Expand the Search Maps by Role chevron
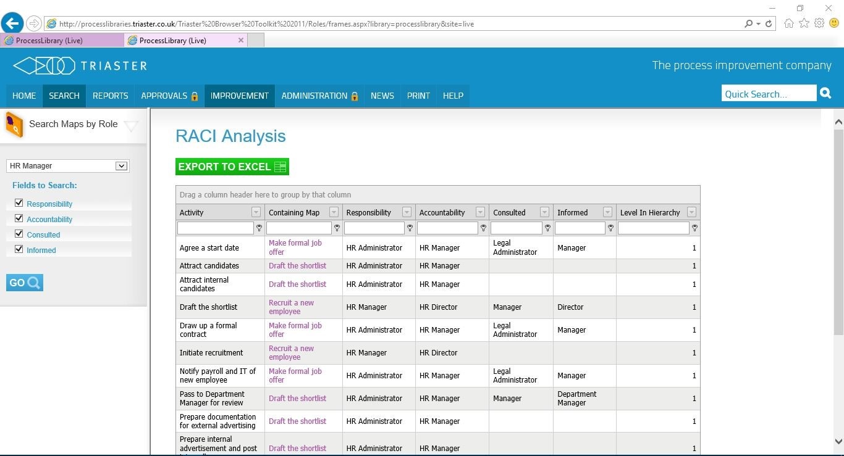 point(131,125)
